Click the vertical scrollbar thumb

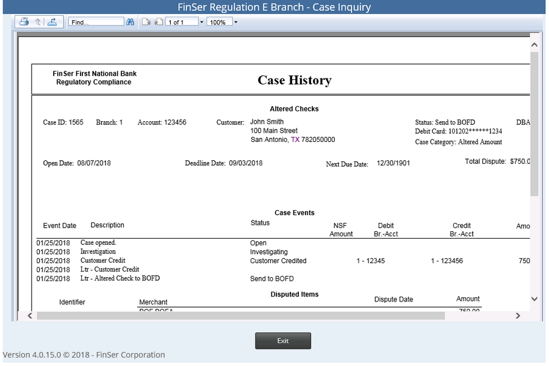534,123
